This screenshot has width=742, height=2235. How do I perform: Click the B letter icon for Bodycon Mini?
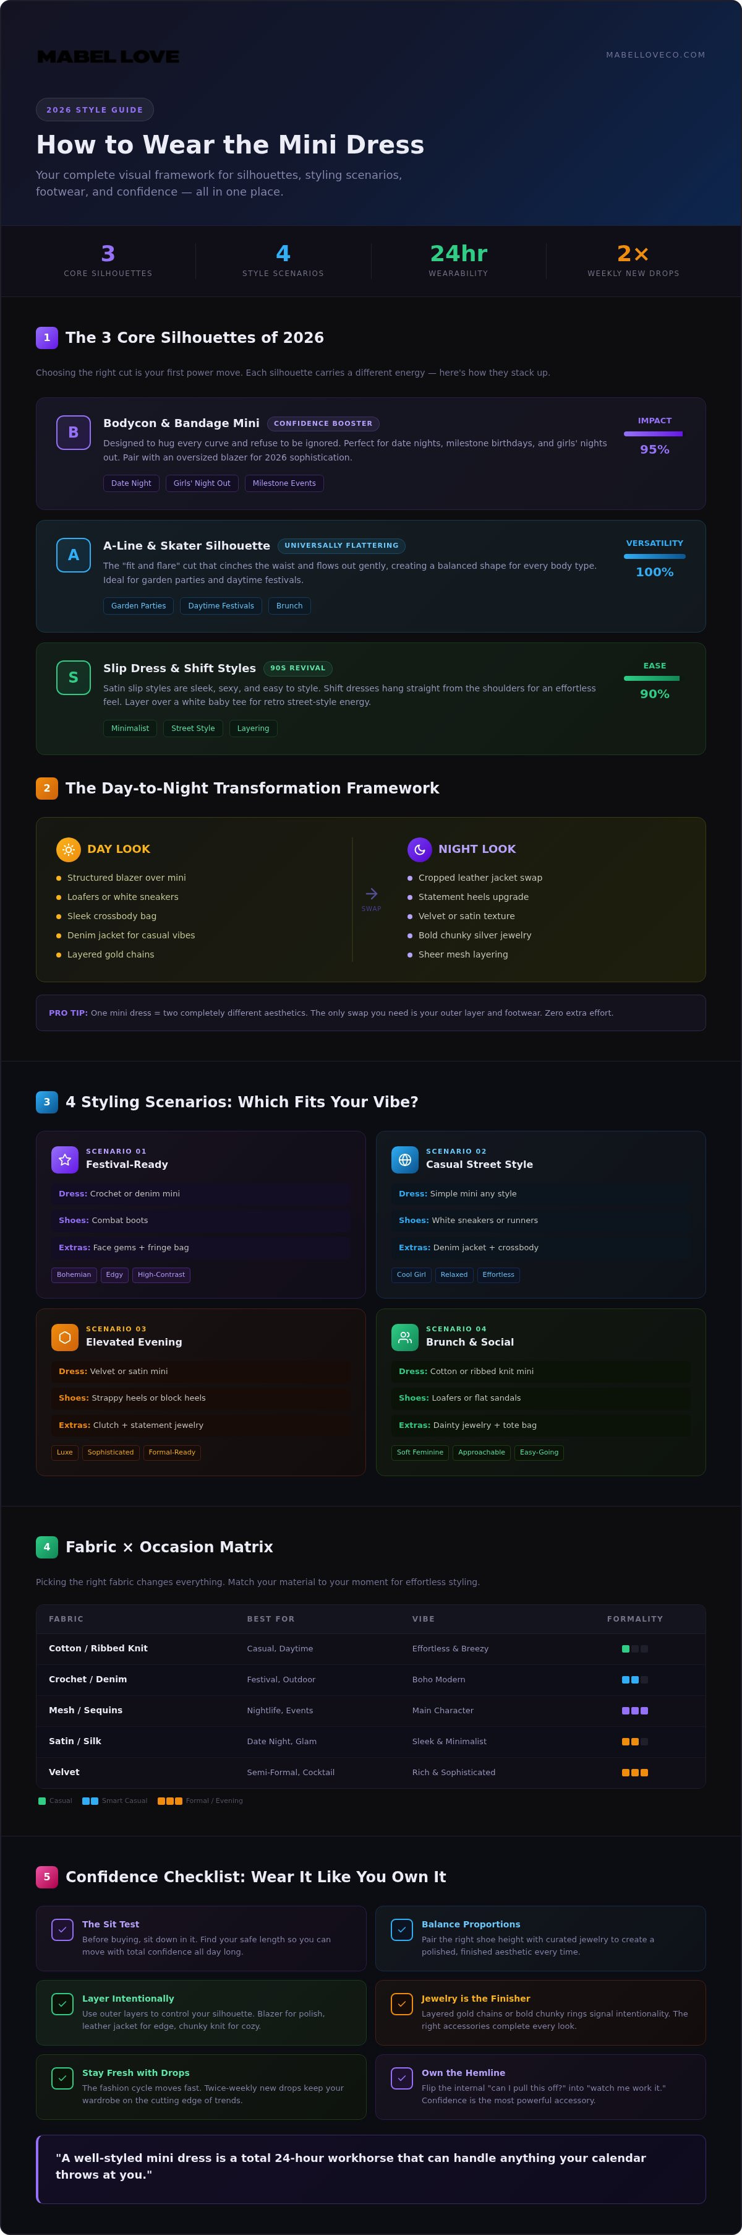click(x=74, y=432)
